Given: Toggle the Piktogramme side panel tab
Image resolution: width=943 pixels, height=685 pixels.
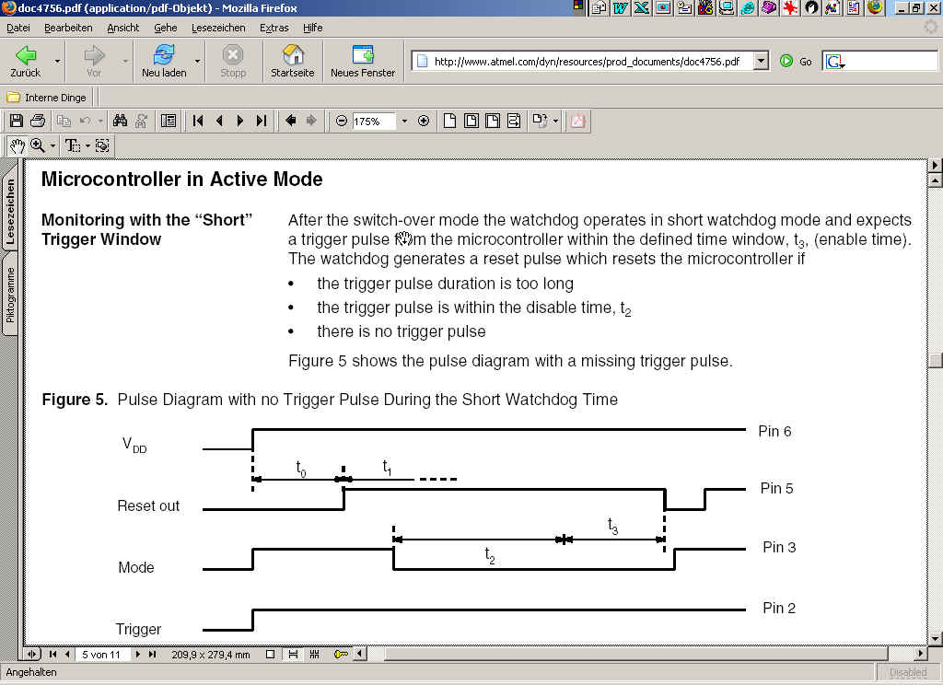Looking at the screenshot, I should tap(11, 295).
